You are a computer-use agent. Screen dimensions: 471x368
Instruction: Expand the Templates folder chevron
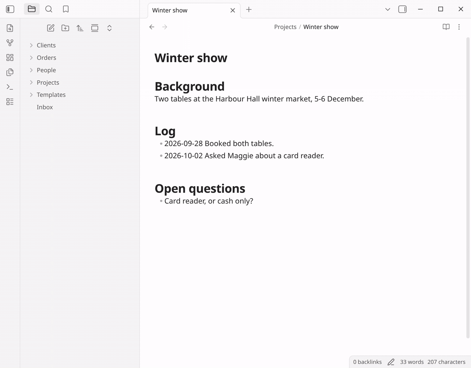(x=31, y=95)
